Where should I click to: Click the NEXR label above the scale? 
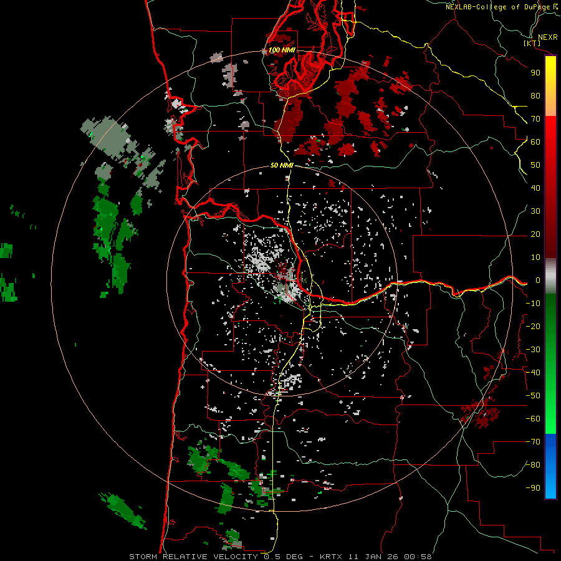point(547,37)
